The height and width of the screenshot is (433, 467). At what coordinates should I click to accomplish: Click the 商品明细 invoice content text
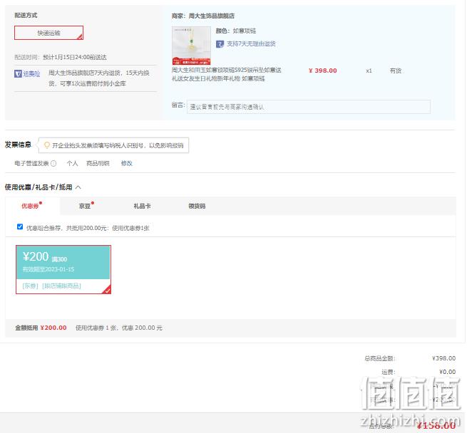98,163
